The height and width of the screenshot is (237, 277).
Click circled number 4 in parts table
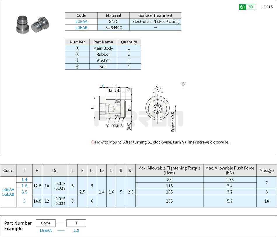(77, 66)
